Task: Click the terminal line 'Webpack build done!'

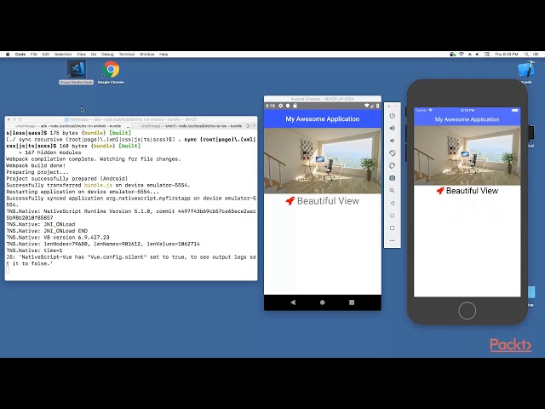Action: click(x=36, y=165)
